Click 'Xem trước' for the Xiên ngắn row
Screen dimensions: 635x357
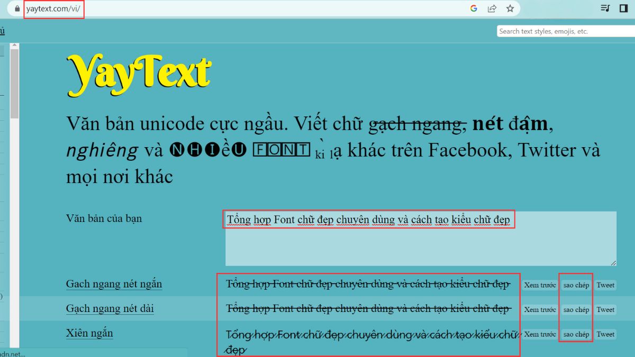tap(539, 334)
